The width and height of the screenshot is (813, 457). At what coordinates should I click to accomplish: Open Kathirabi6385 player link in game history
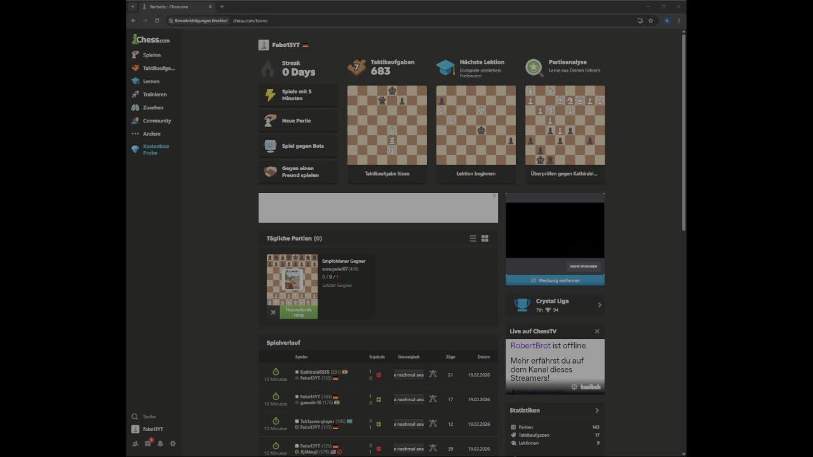pyautogui.click(x=315, y=372)
